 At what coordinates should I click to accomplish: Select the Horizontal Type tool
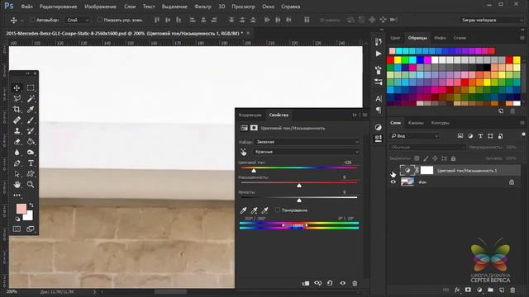(x=31, y=163)
